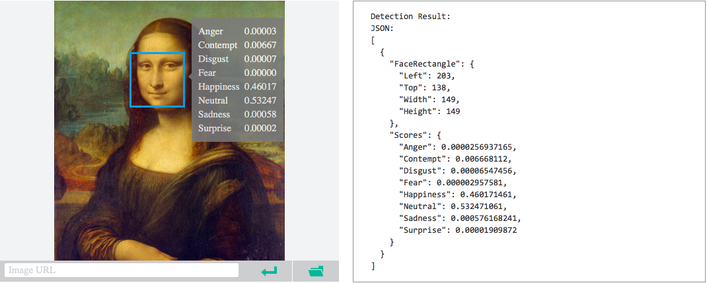The height and width of the screenshot is (283, 707).
Task: Click the Neutral score row in overlay
Action: click(237, 100)
